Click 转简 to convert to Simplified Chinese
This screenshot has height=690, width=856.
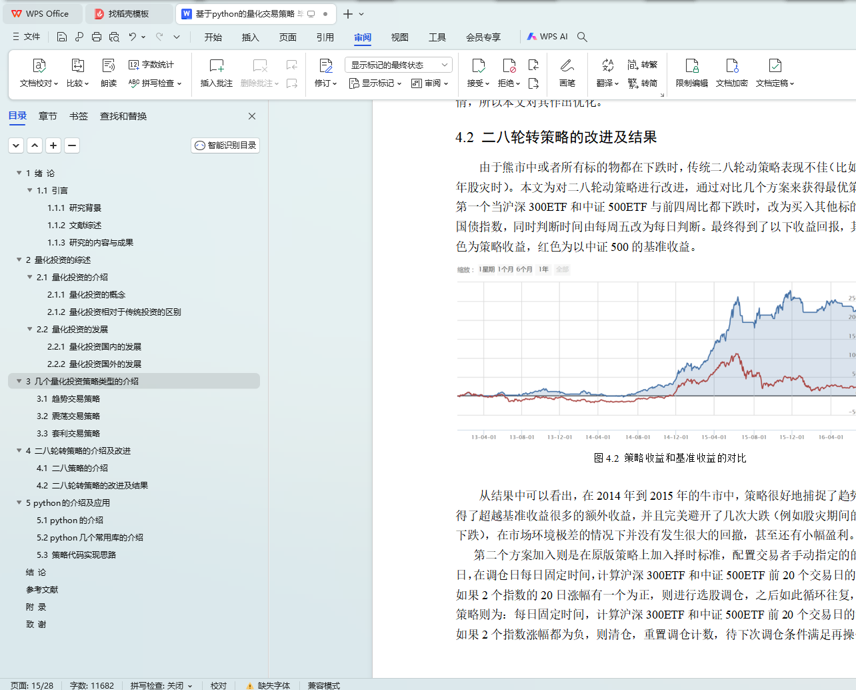(x=642, y=83)
